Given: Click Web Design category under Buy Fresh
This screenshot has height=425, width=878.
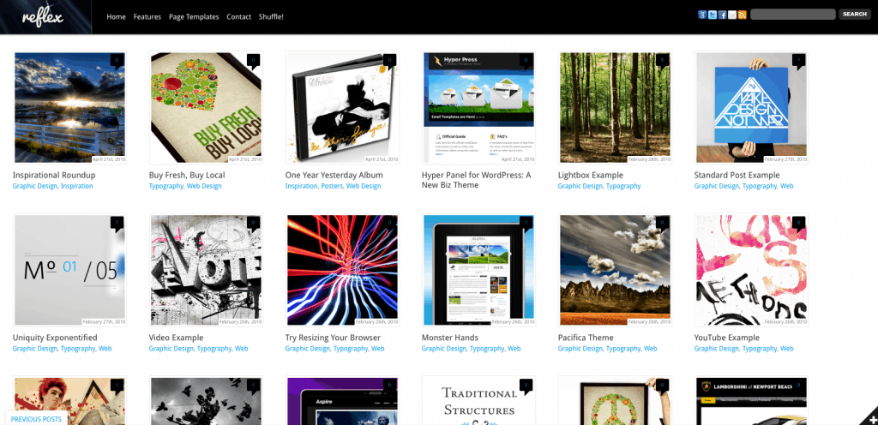Looking at the screenshot, I should (204, 186).
